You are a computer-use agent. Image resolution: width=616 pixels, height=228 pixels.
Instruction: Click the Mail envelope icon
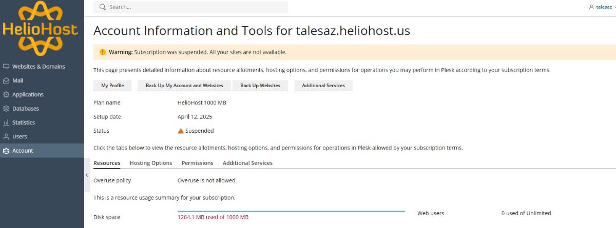(x=6, y=80)
